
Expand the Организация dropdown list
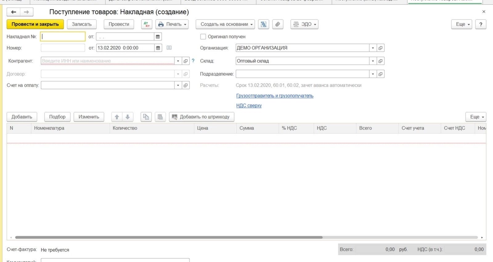373,48
